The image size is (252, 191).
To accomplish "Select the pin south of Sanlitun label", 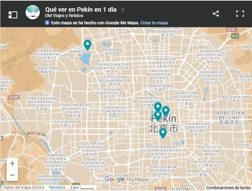I will tap(166, 111).
